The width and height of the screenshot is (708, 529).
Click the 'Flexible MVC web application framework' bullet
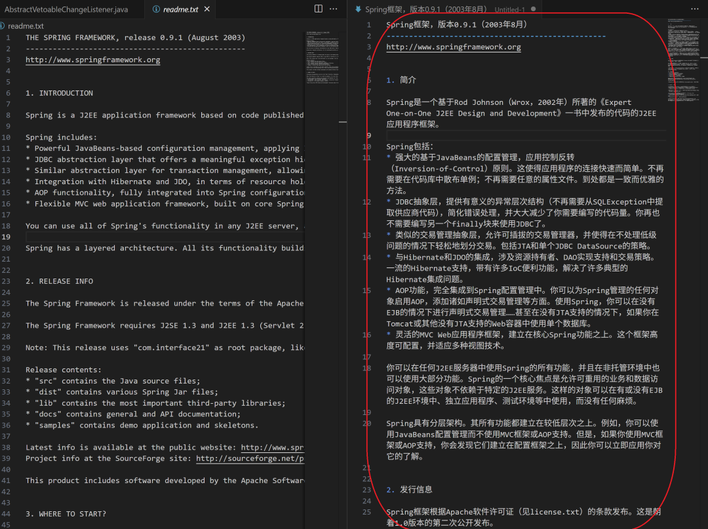coord(165,204)
